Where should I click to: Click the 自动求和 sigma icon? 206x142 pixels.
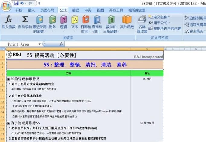coord(25,19)
